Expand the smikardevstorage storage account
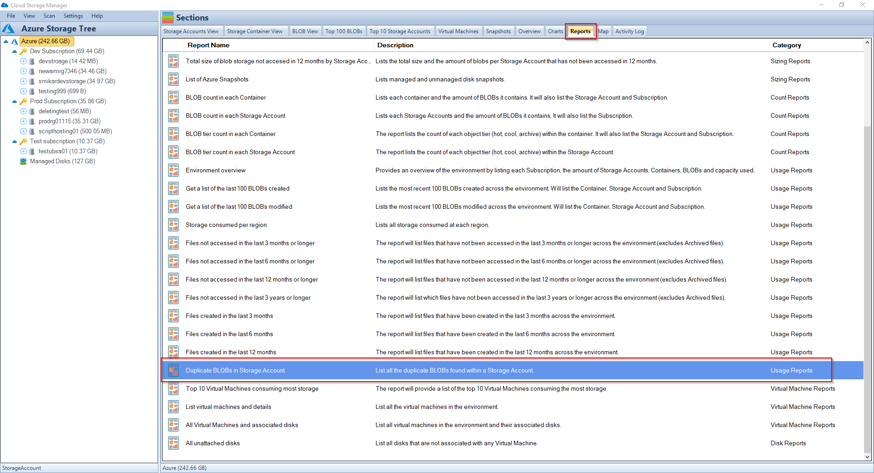874x473 pixels. pos(23,81)
